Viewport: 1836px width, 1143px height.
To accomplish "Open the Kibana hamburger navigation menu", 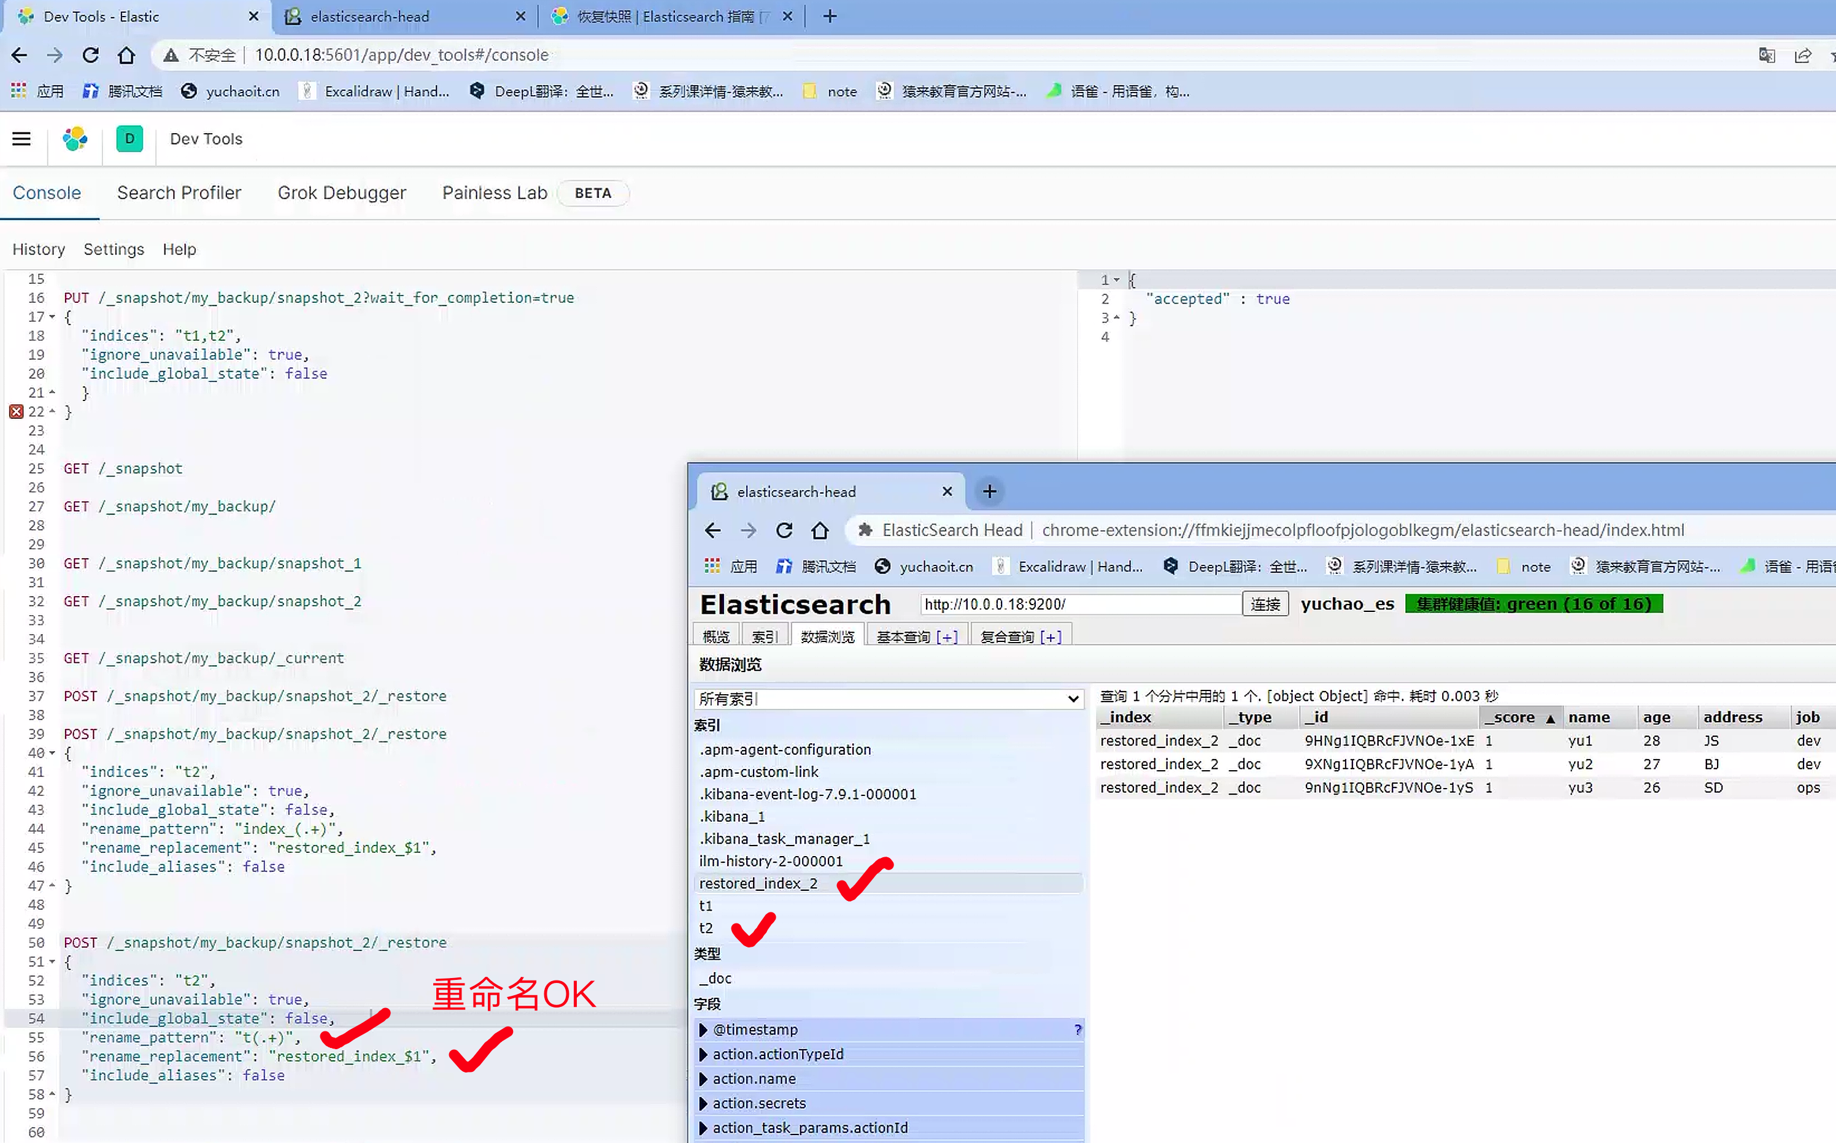I will click(x=21, y=139).
